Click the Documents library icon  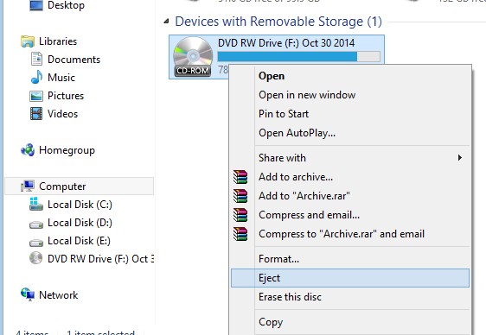click(36, 59)
